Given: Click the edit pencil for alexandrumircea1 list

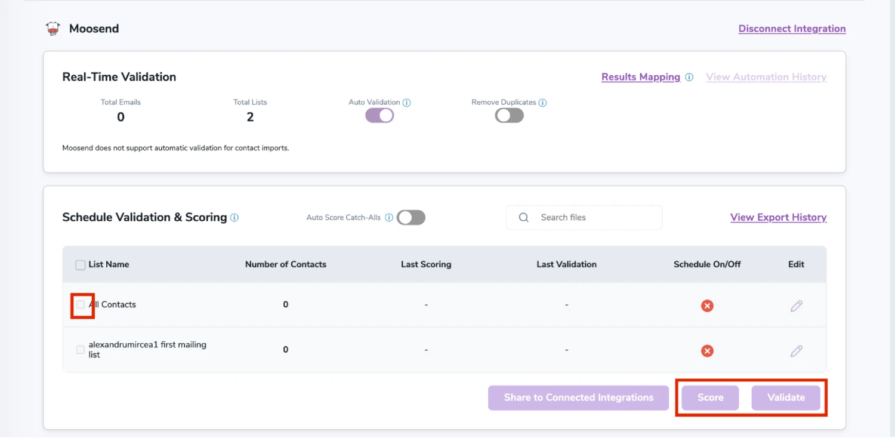Looking at the screenshot, I should [796, 350].
